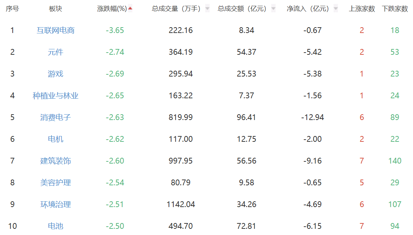Open the 电池 sector link
This screenshot has width=413, height=235.
pos(55,226)
